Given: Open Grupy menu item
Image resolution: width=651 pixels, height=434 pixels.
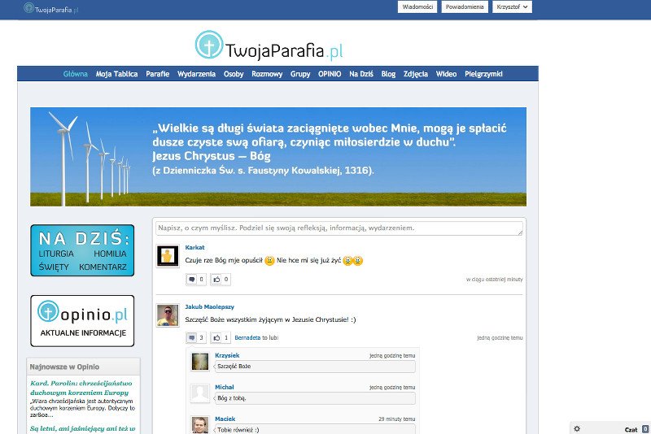Looking at the screenshot, I should 300,74.
